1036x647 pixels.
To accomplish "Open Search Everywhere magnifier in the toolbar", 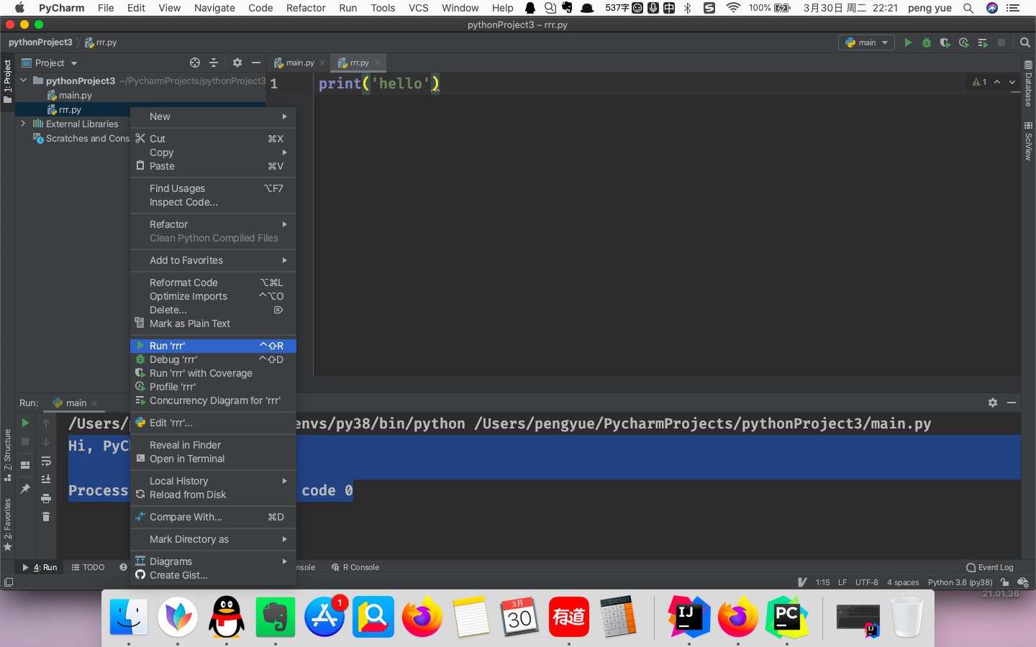I will coord(1025,42).
